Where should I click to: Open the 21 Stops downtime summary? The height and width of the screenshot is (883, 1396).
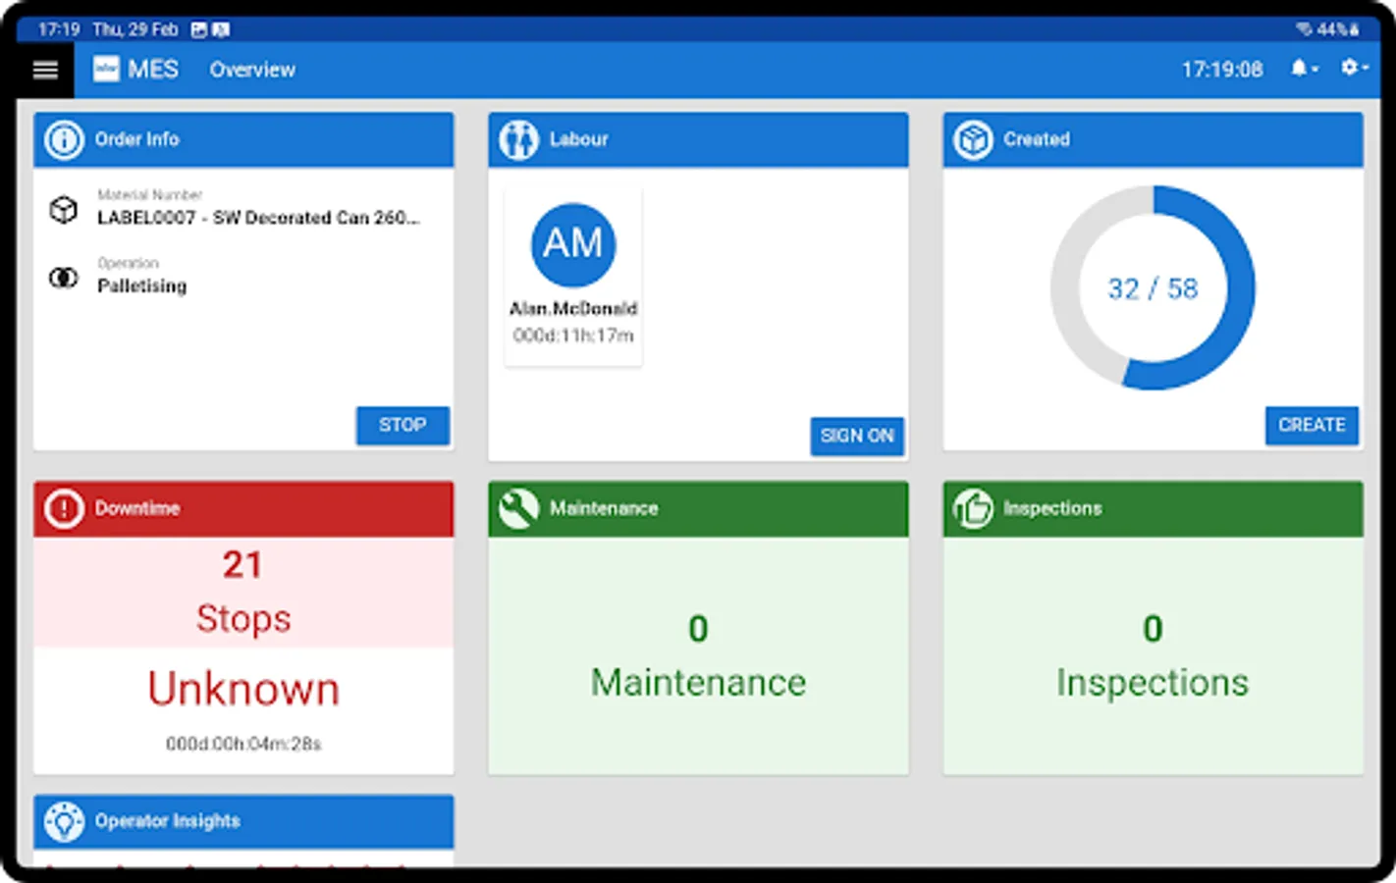(x=243, y=592)
